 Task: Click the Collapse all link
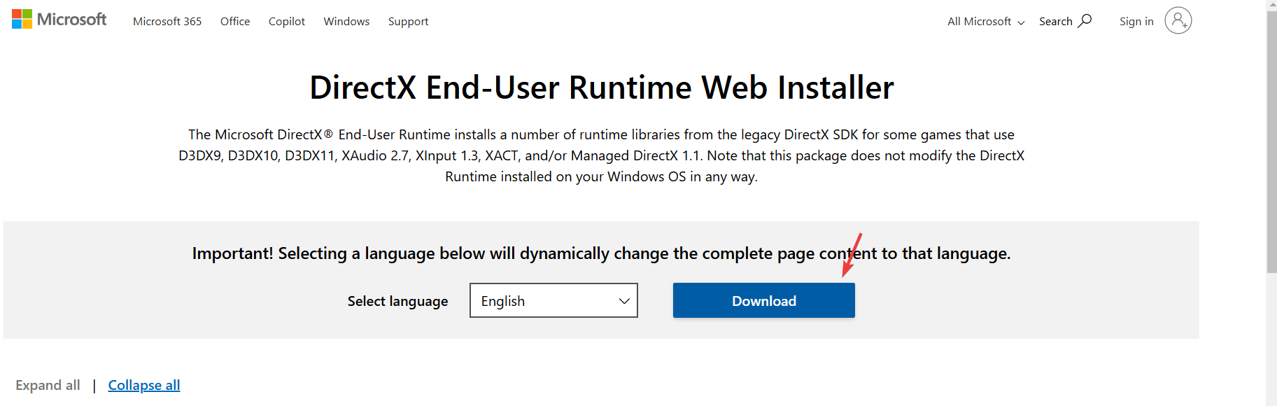[x=143, y=385]
